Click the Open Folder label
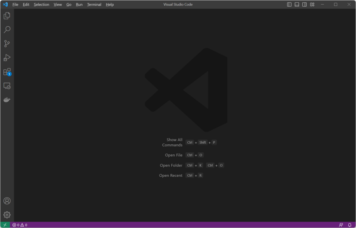The image size is (356, 228). [x=171, y=165]
